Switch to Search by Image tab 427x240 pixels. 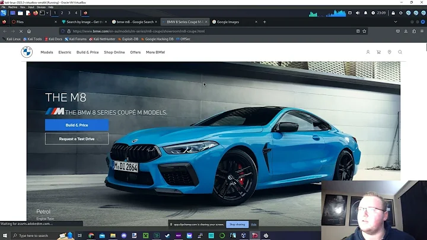point(84,22)
